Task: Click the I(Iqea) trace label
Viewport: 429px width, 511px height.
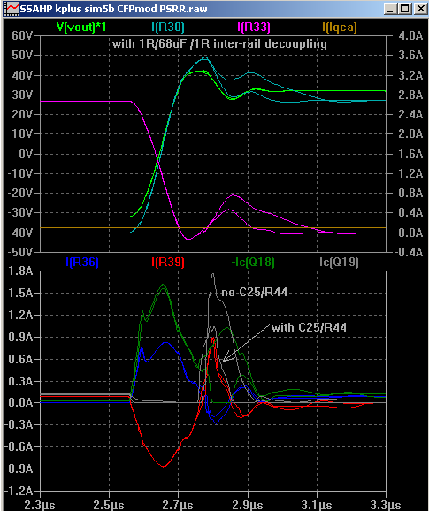Action: pos(340,27)
